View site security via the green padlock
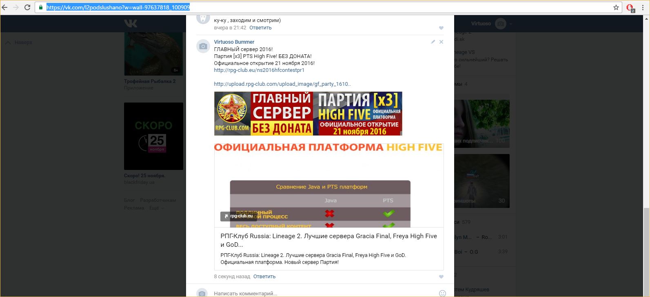 41,7
